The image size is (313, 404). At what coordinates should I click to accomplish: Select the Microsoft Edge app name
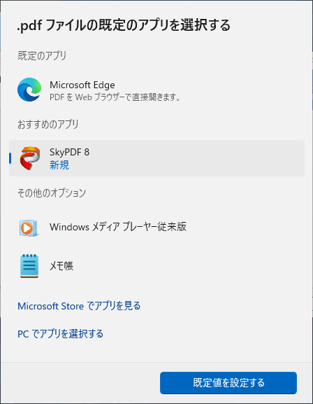(82, 85)
